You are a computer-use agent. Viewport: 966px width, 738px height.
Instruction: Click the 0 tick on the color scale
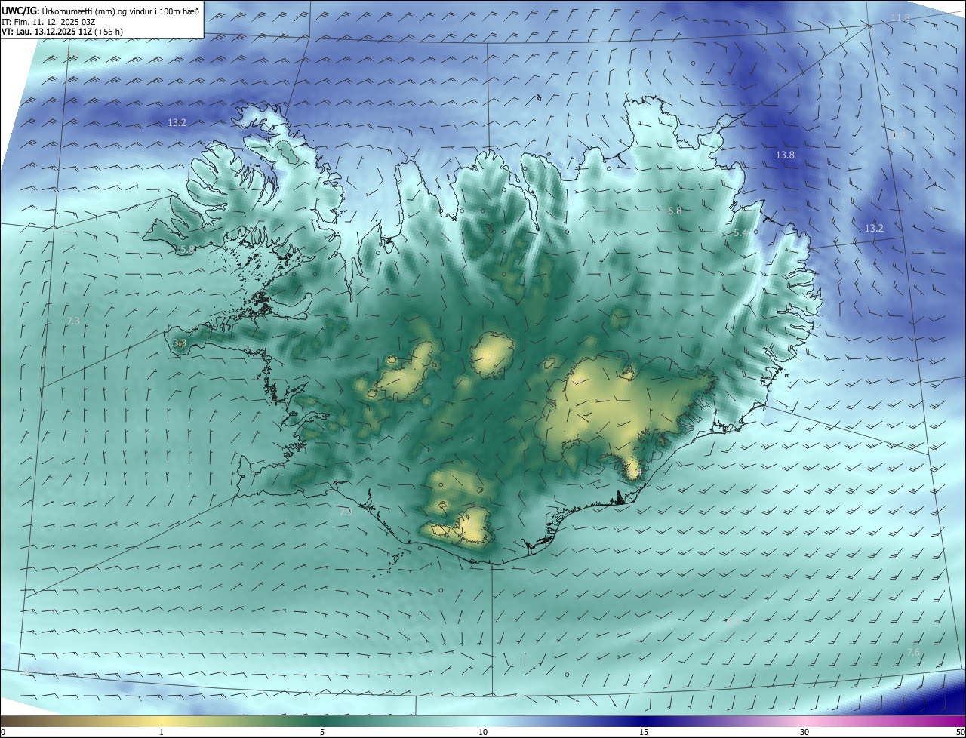(3, 733)
